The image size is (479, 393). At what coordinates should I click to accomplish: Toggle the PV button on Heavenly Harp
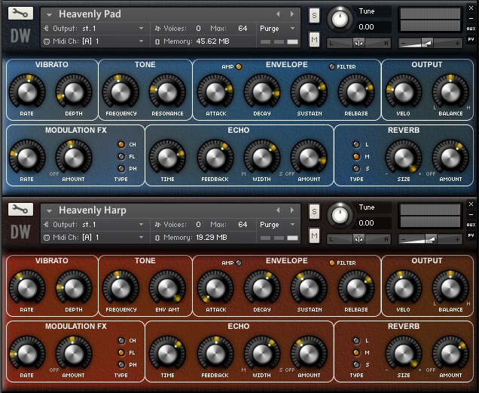(471, 236)
